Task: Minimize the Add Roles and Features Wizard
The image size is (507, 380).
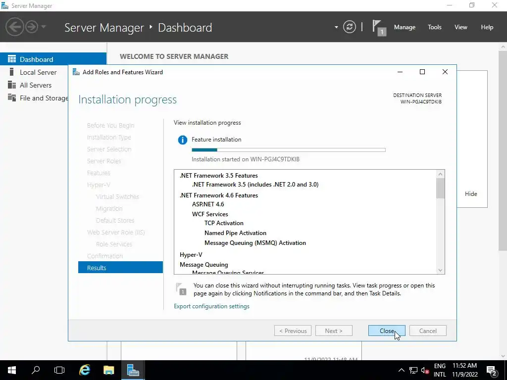Action: pyautogui.click(x=400, y=72)
